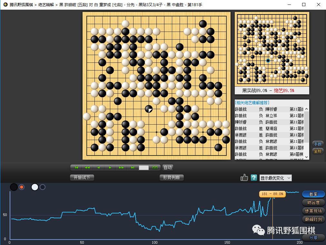Click the Fox Go app icon in the title bar

[x=5, y=5]
